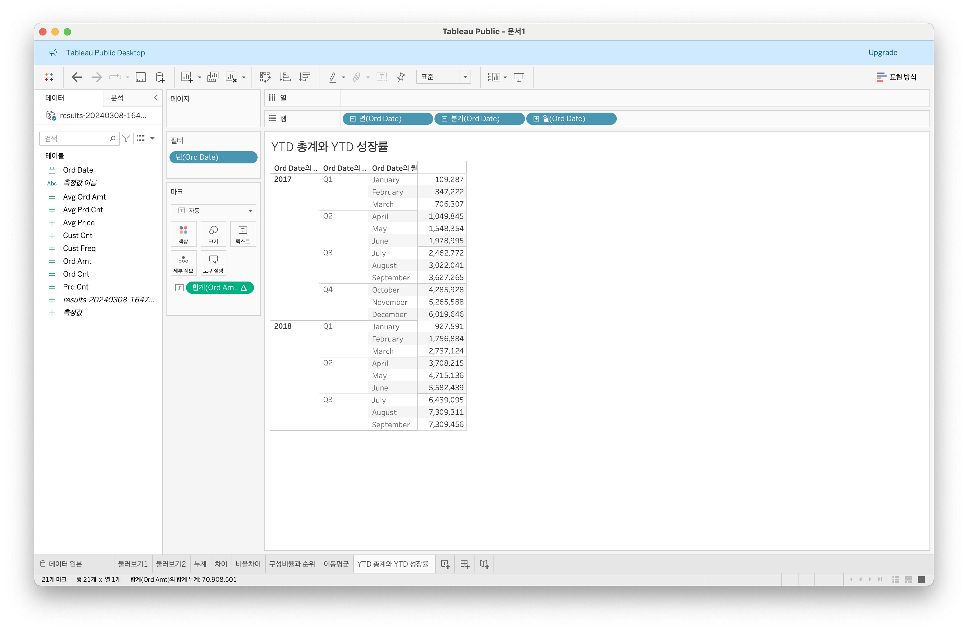Expand the month Ord Date pill
The height and width of the screenshot is (631, 968).
point(536,119)
